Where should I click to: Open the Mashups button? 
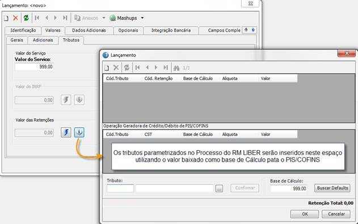click(x=123, y=18)
